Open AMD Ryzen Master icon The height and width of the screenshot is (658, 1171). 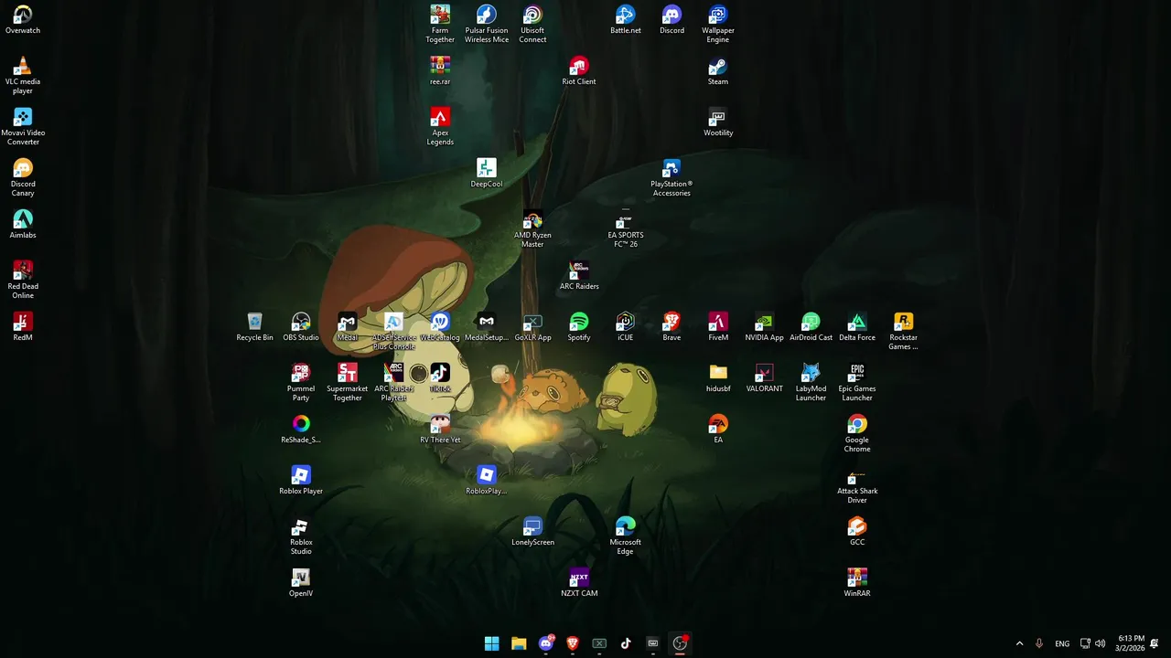pyautogui.click(x=532, y=228)
